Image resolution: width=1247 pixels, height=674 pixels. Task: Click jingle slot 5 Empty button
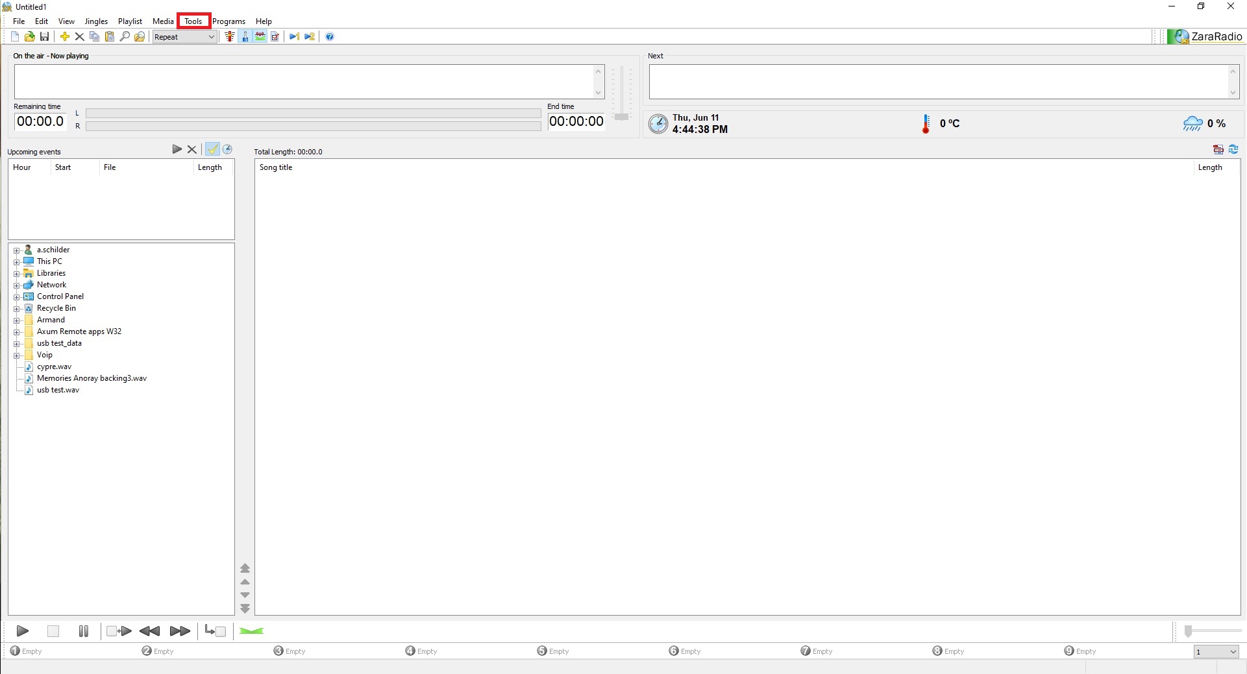(x=553, y=651)
